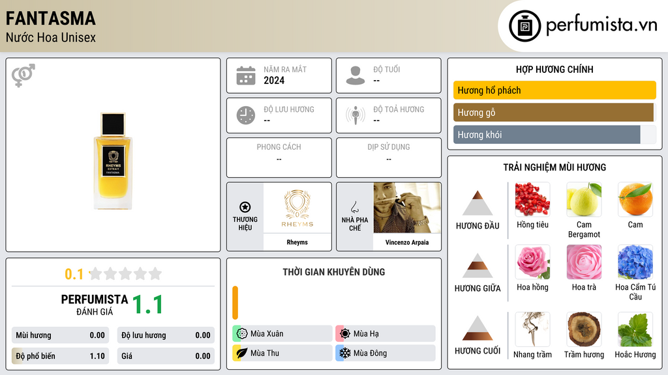Screen dimensions: 668x375
Task: Open the Rheyms brand logo
Action: (x=297, y=208)
